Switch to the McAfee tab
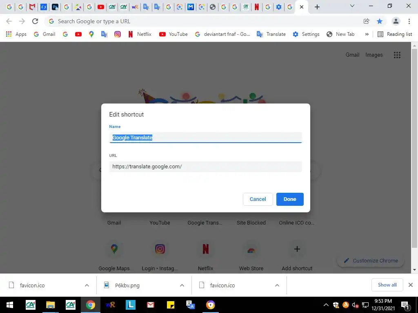Image resolution: width=418 pixels, height=313 pixels. coord(32,7)
